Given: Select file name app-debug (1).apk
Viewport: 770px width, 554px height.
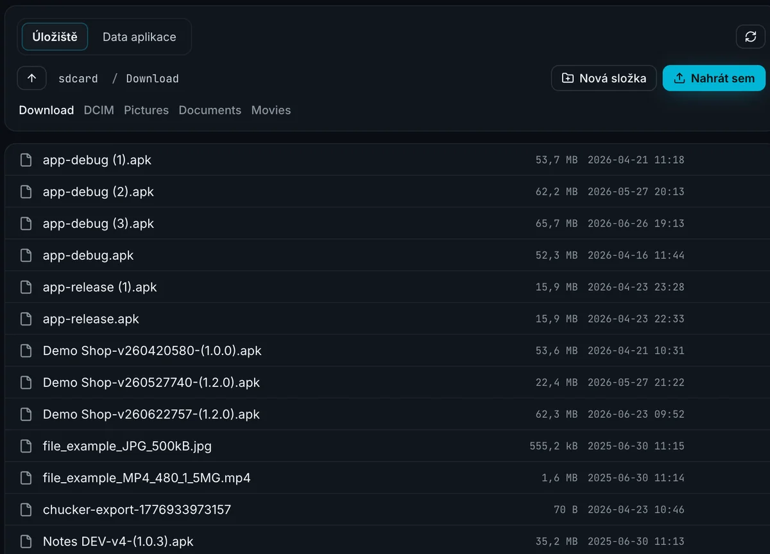Looking at the screenshot, I should click(x=97, y=160).
